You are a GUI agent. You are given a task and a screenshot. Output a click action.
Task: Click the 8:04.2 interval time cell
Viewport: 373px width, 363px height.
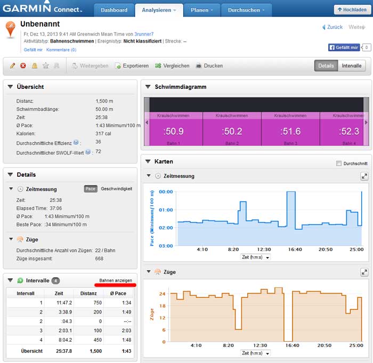click(x=65, y=340)
